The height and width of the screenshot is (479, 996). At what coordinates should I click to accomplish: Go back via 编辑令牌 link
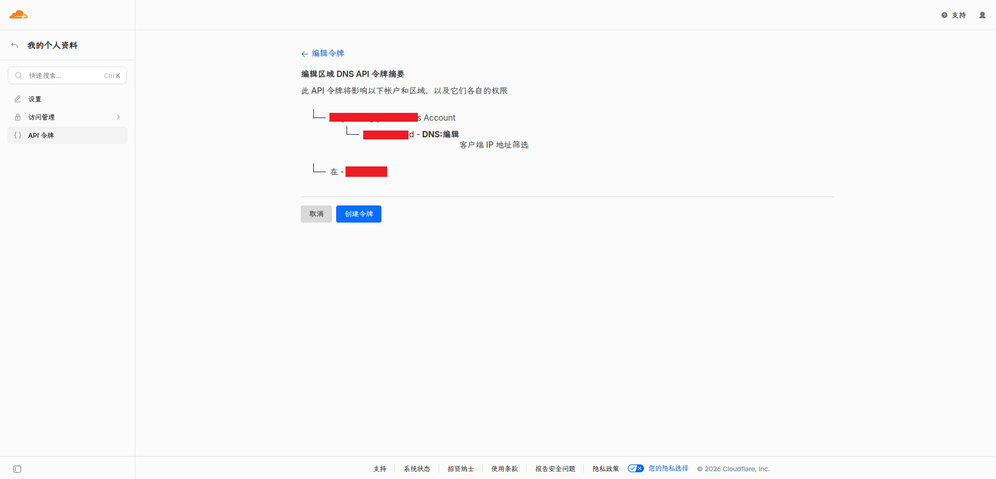tap(323, 53)
